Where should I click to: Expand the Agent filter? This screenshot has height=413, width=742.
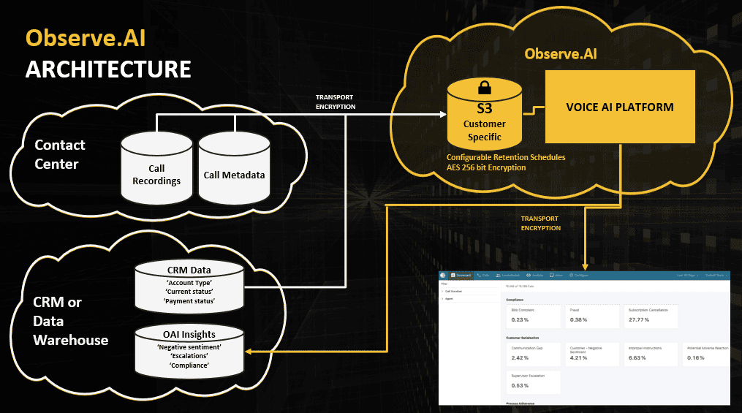click(x=449, y=300)
